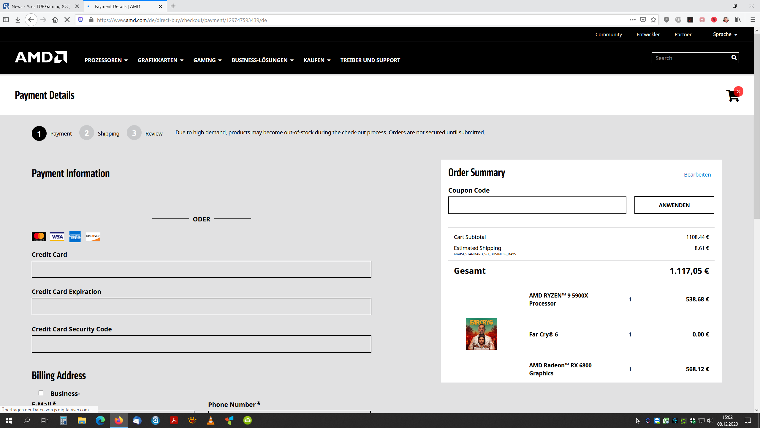Launch VLC from the taskbar

210,420
